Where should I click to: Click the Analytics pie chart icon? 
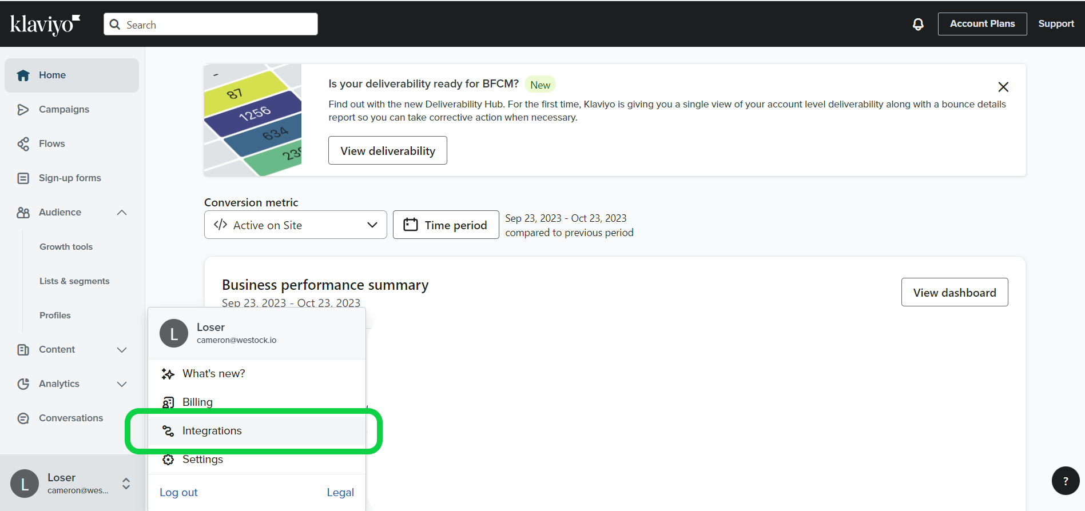[23, 384]
